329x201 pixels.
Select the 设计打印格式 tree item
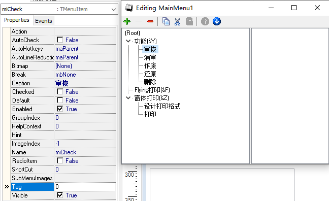[x=162, y=106]
